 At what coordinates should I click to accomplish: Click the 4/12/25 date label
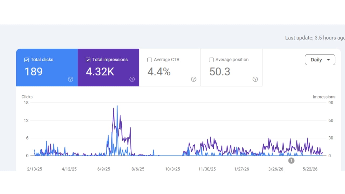[69, 169]
